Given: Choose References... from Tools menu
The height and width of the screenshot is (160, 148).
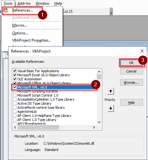Looking at the screenshot, I should coord(22,10).
